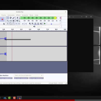
Task: Click the speaker icon beside the playback device
Action: click(34, 26)
